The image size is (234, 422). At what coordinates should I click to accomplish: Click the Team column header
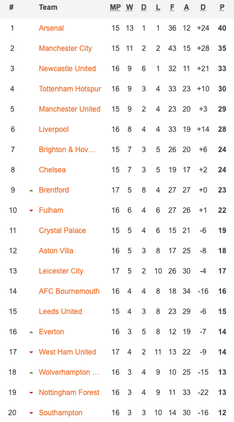[48, 7]
